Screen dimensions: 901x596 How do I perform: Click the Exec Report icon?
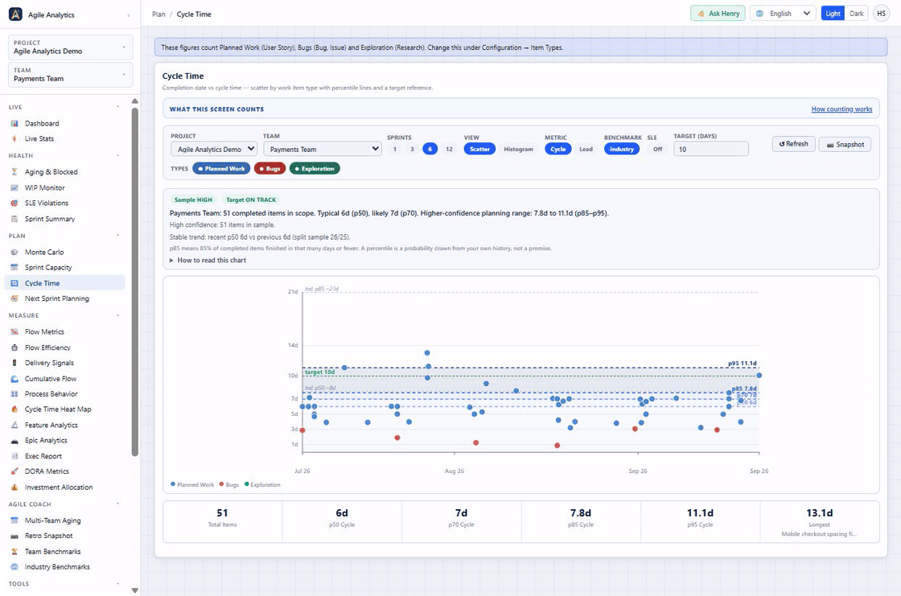click(14, 456)
